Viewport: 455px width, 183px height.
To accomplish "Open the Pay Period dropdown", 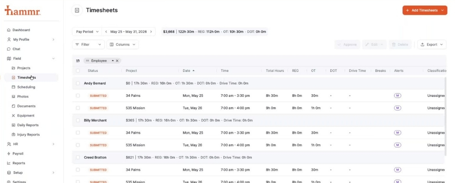I will (x=87, y=32).
